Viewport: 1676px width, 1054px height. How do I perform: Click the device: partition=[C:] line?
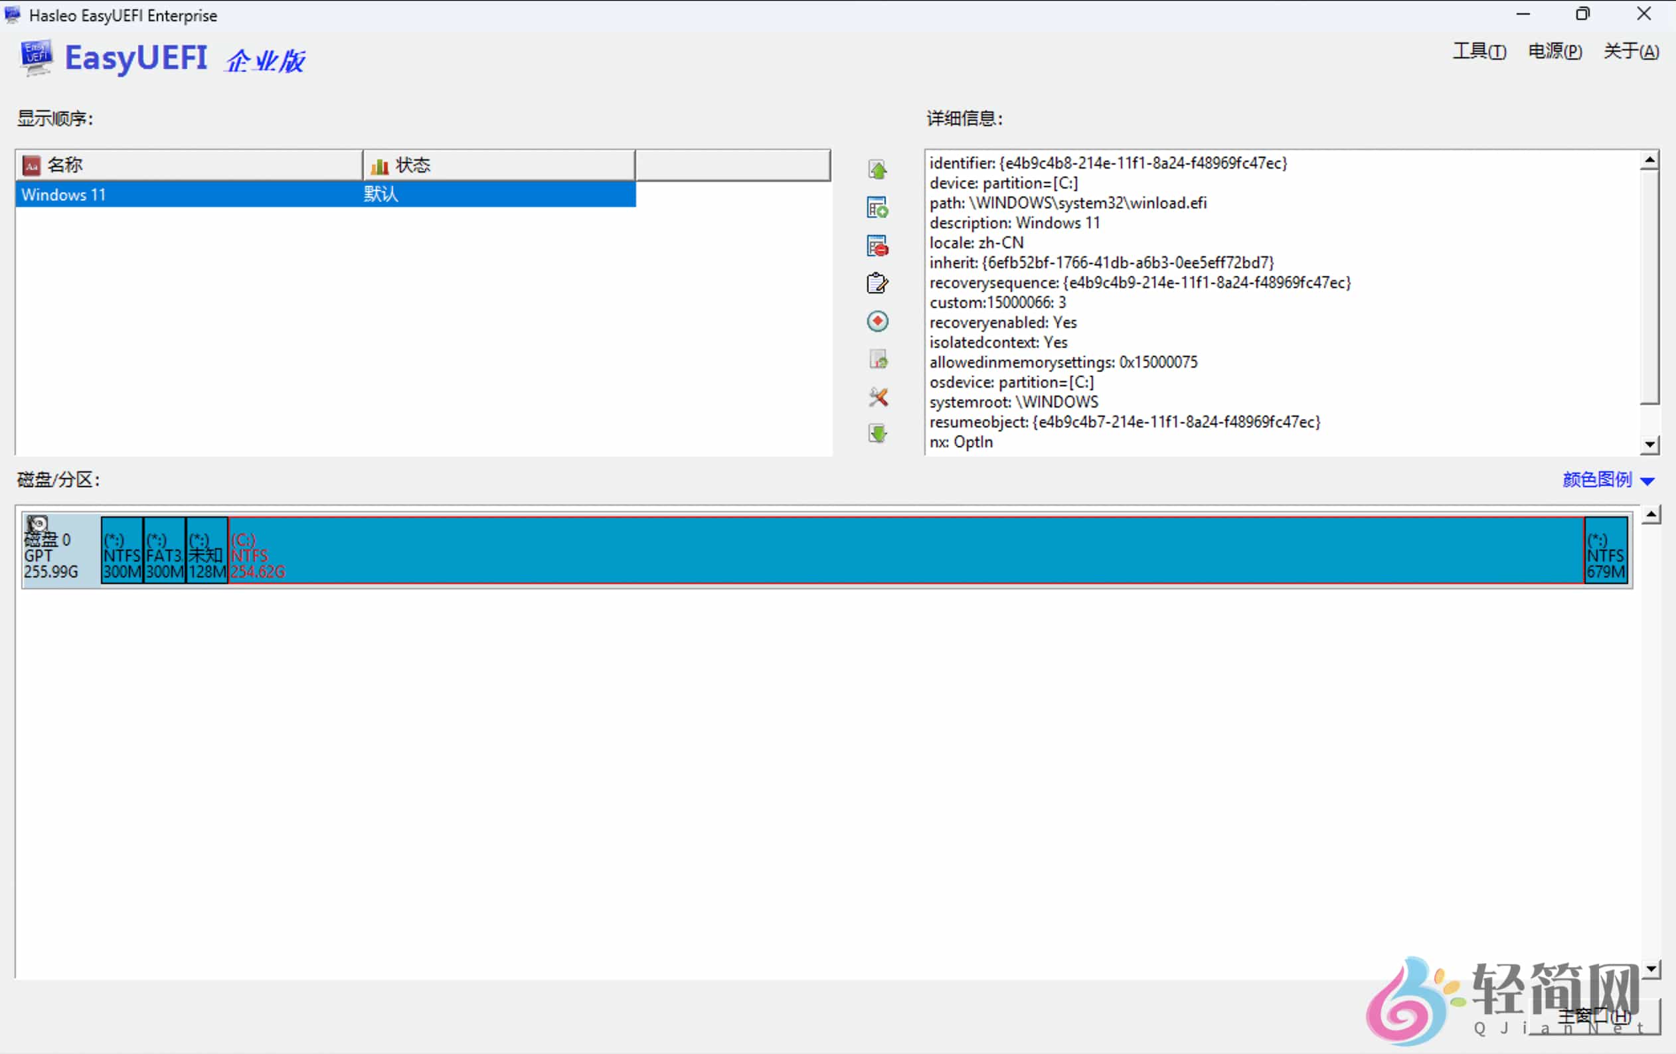click(1003, 183)
